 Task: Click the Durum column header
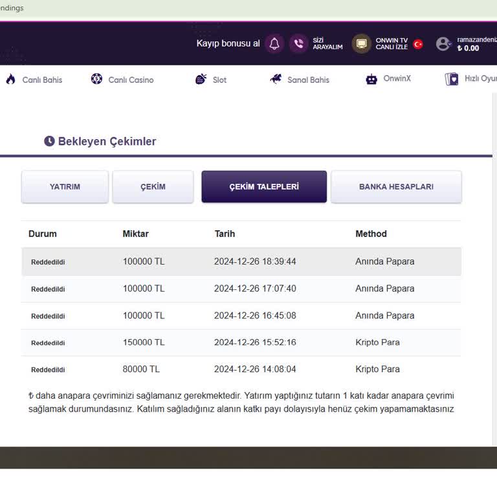(x=43, y=234)
